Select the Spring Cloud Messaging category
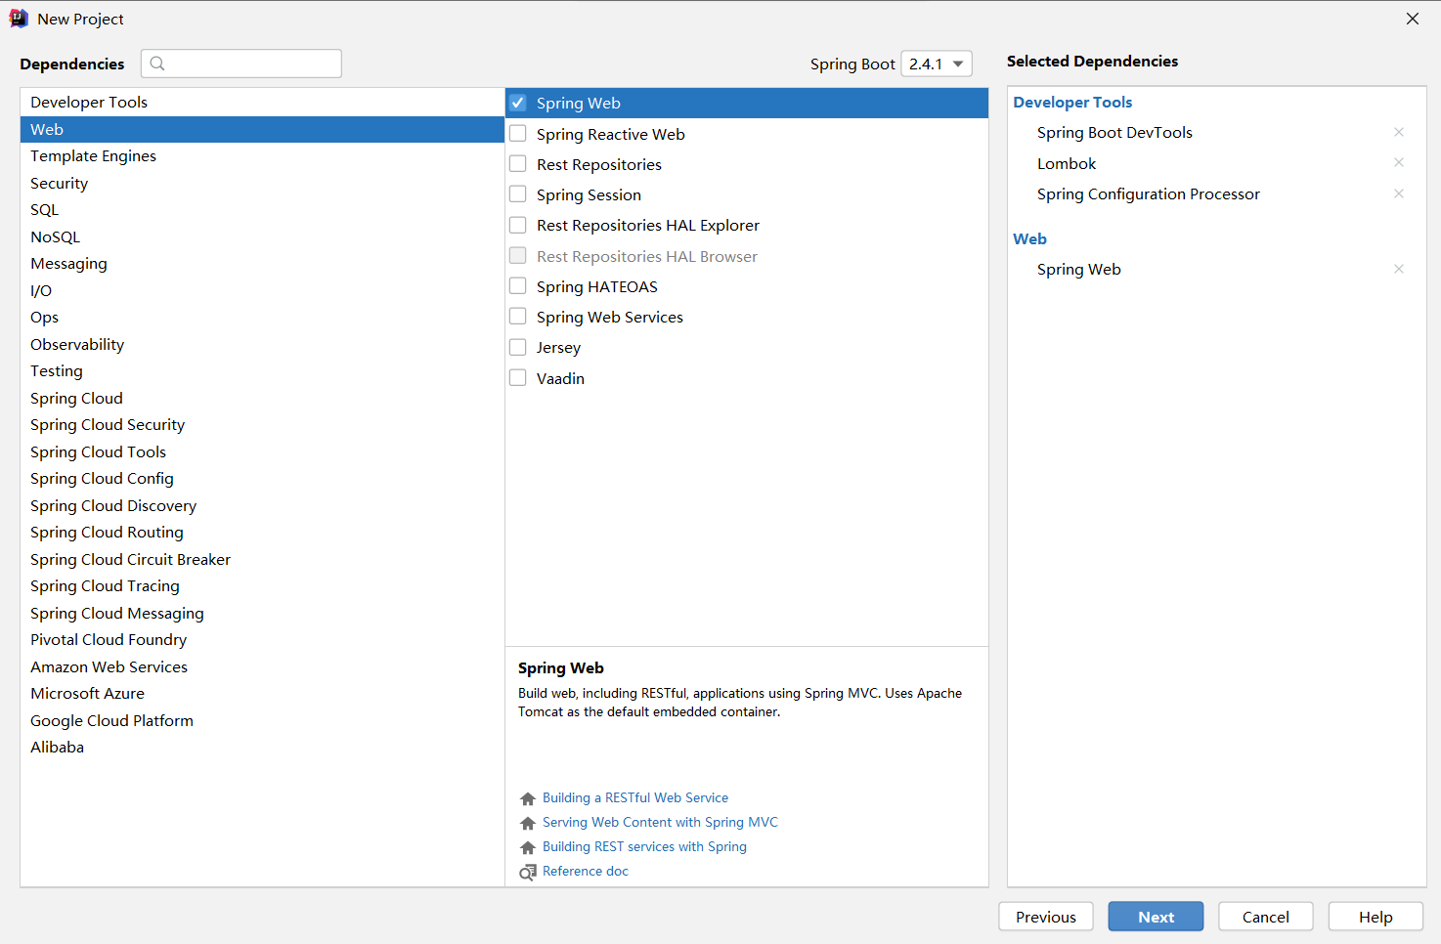Image resolution: width=1441 pixels, height=944 pixels. (262, 613)
